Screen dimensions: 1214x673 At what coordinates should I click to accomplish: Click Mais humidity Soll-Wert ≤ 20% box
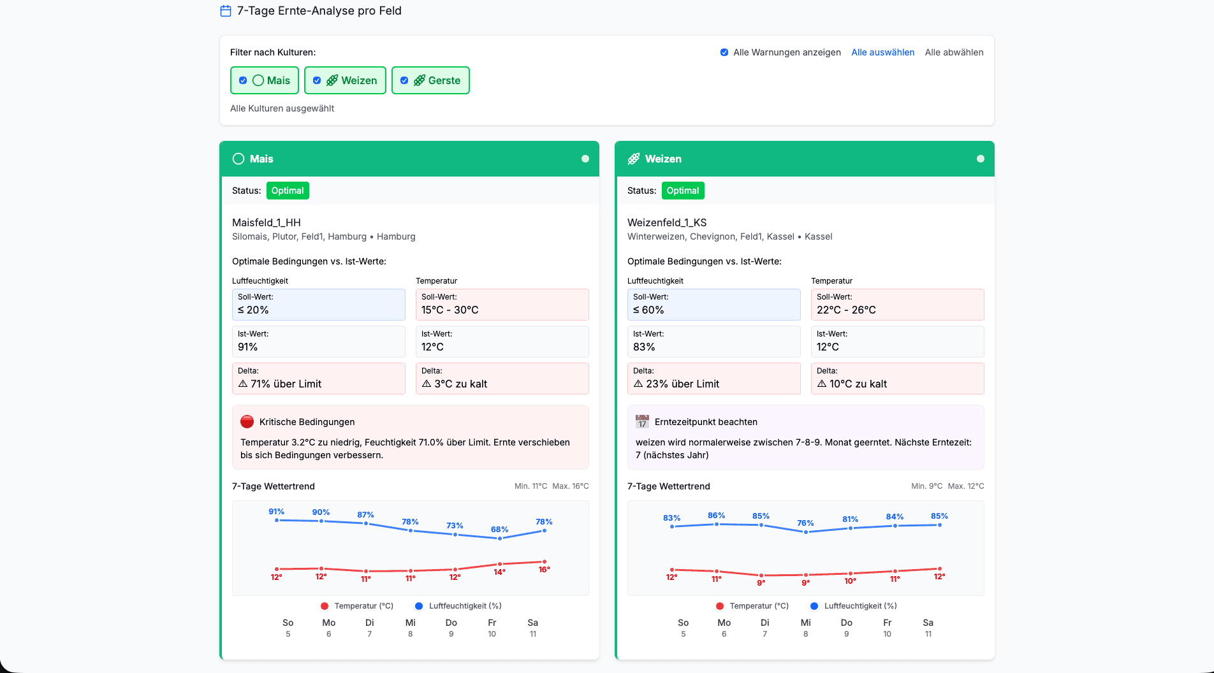click(319, 305)
